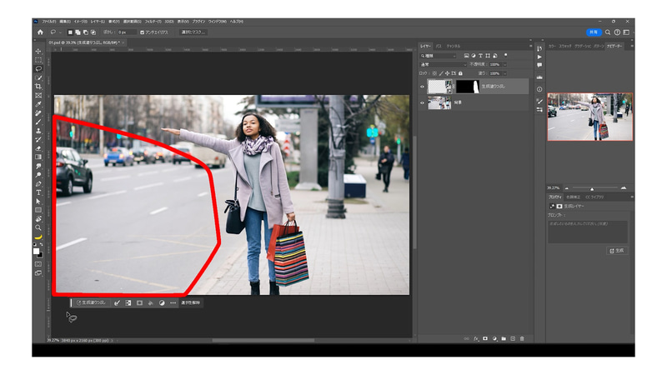This screenshot has height=375, width=667.
Task: Toggle Quick Mask mode icon
Action: pos(38,264)
